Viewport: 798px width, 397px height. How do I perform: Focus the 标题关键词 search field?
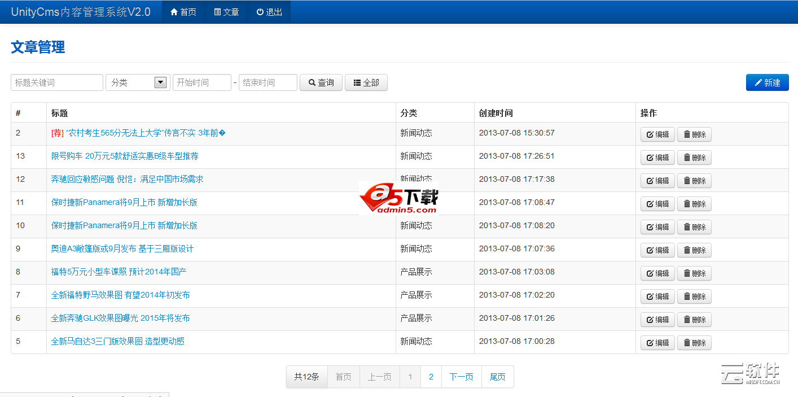tap(57, 82)
